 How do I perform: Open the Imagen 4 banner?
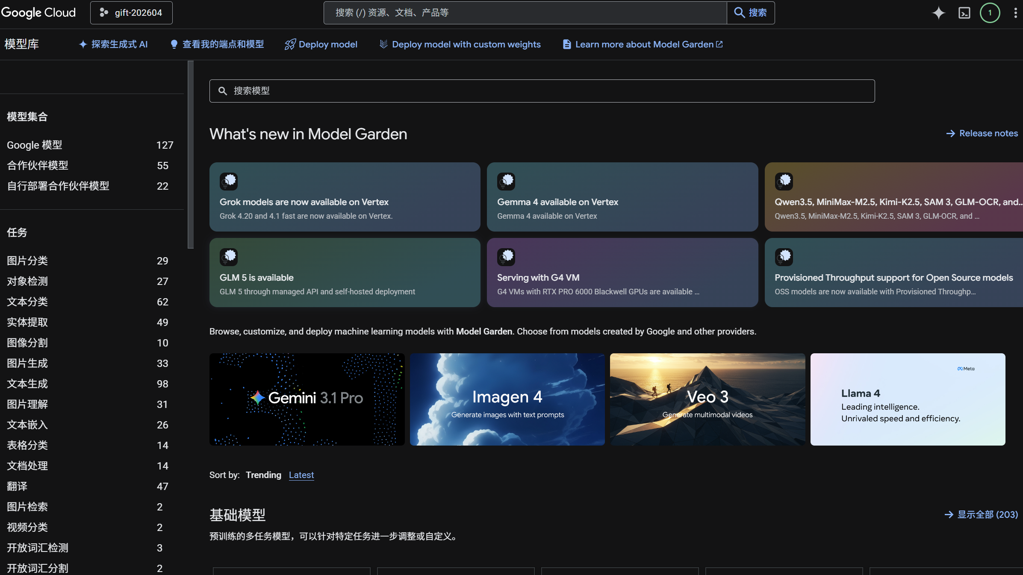[507, 399]
